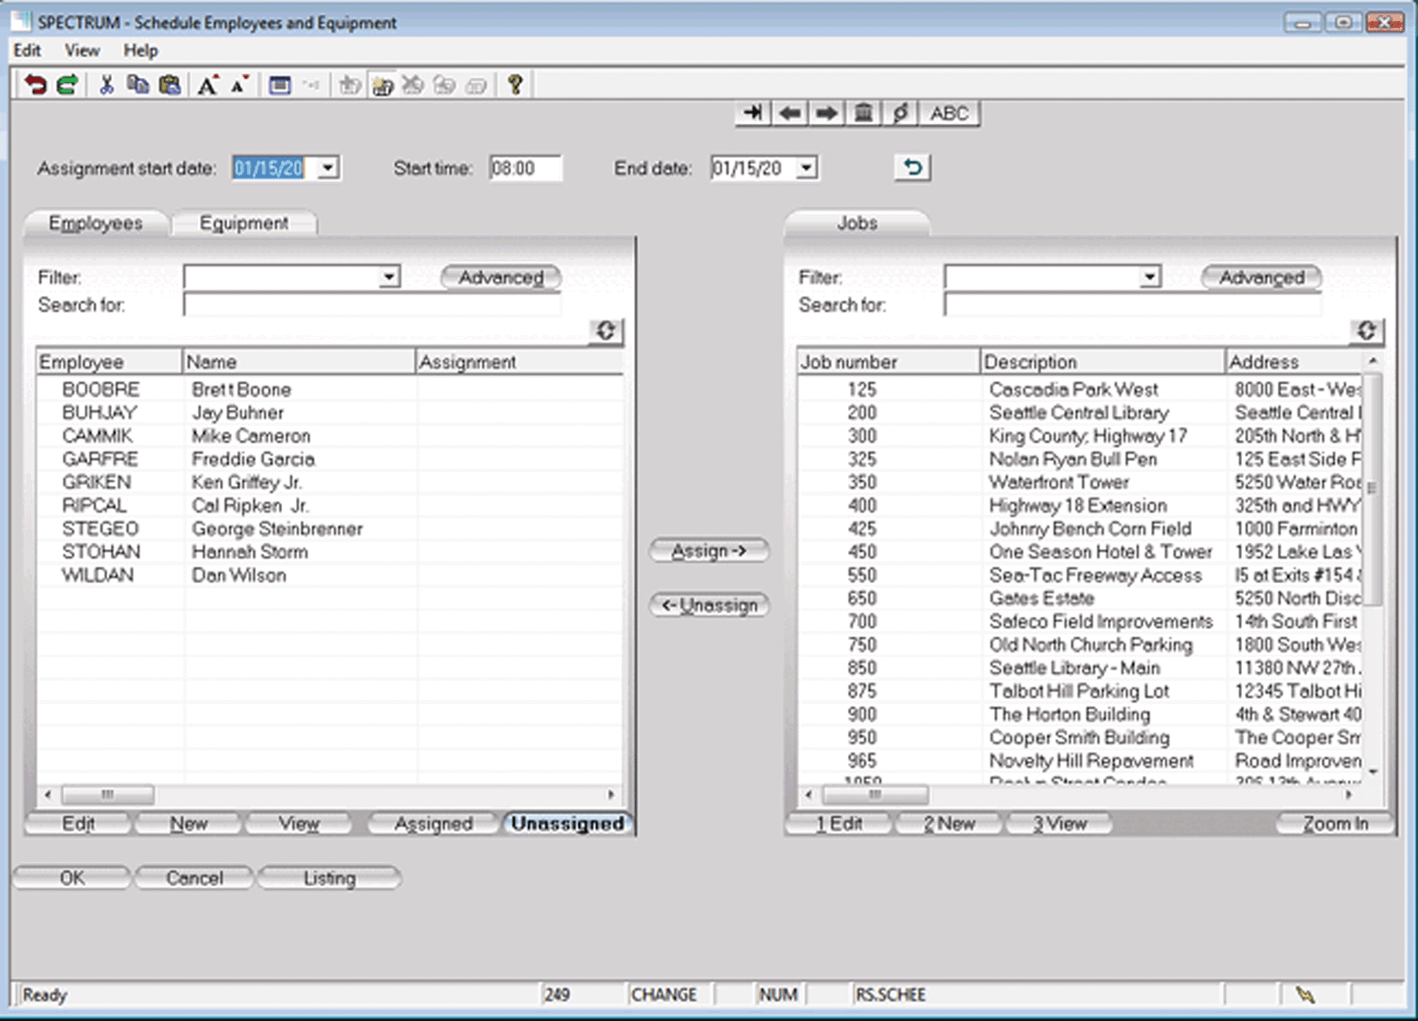Increase font size with large A icon
The image size is (1418, 1021).
(208, 85)
